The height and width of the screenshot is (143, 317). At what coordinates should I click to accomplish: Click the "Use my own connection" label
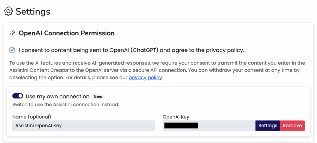(58, 96)
